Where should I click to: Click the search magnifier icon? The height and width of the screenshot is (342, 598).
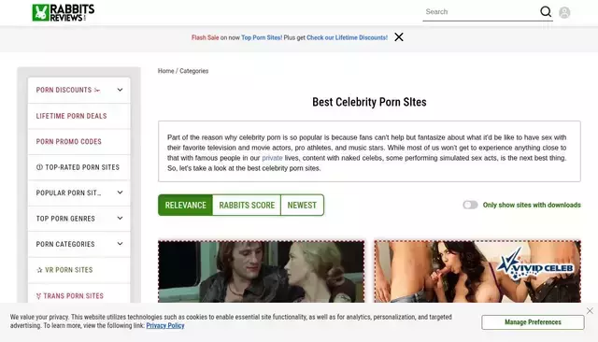[546, 12]
